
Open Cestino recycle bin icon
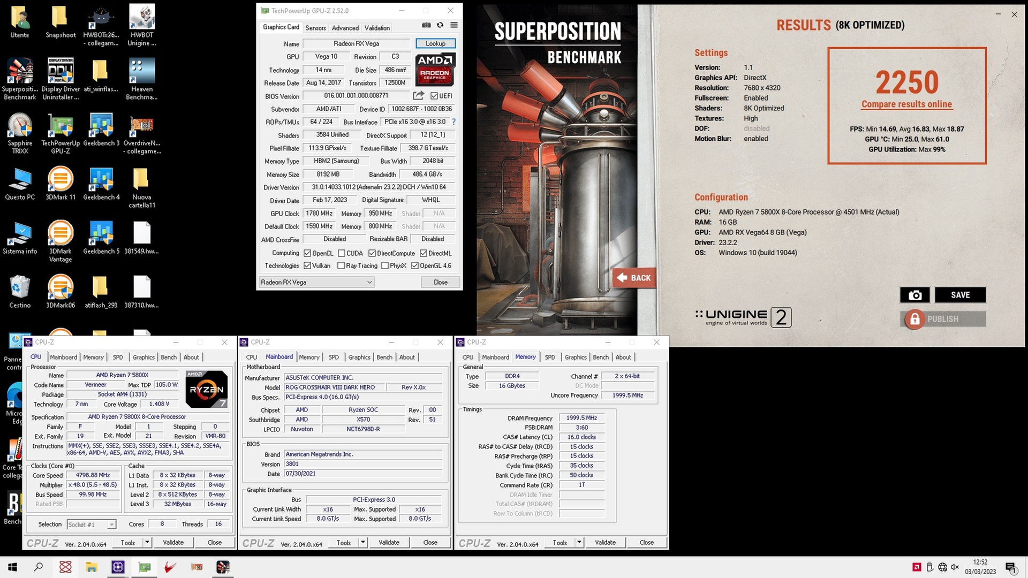(20, 292)
